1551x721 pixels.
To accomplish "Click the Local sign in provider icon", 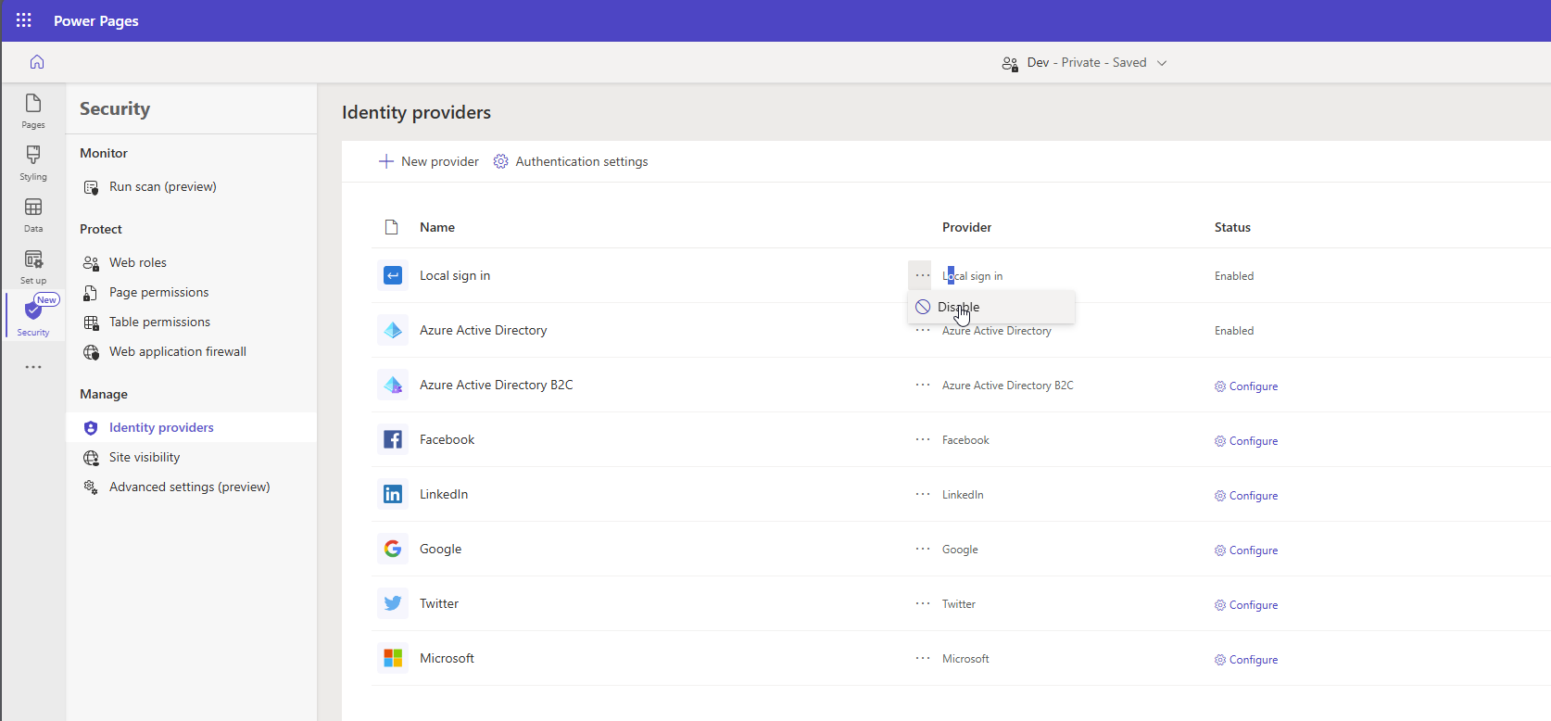I will (393, 275).
